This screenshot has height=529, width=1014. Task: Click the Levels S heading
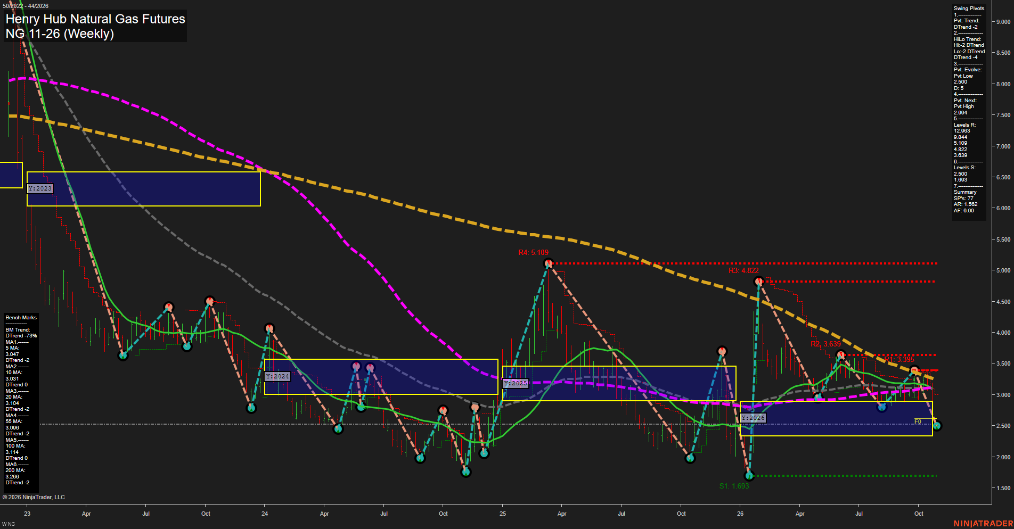pos(964,168)
